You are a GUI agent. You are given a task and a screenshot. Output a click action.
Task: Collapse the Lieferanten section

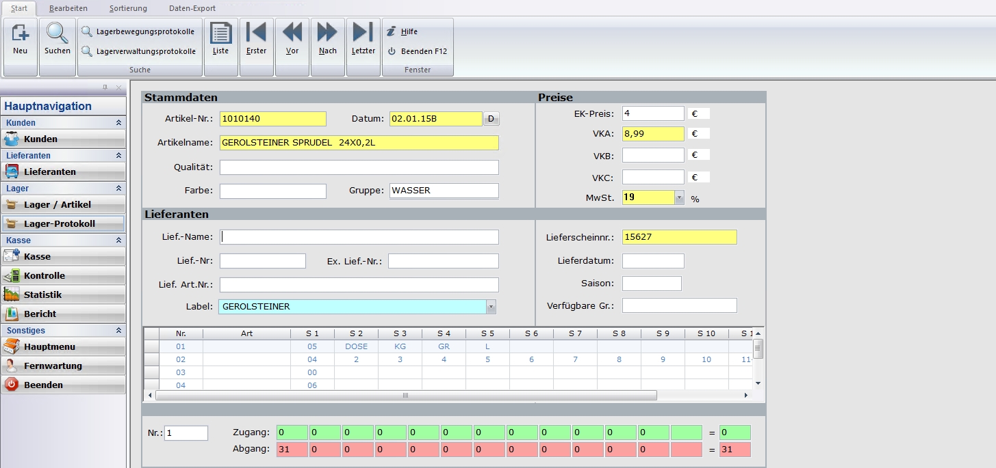point(118,156)
